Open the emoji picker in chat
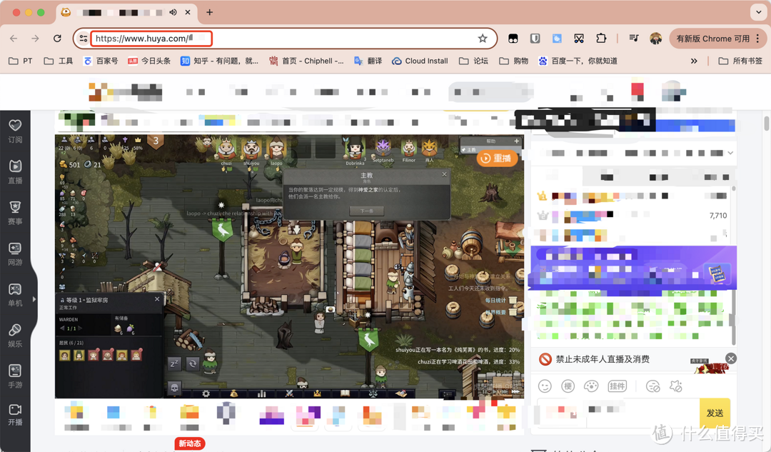Image resolution: width=771 pixels, height=452 pixels. 545,386
